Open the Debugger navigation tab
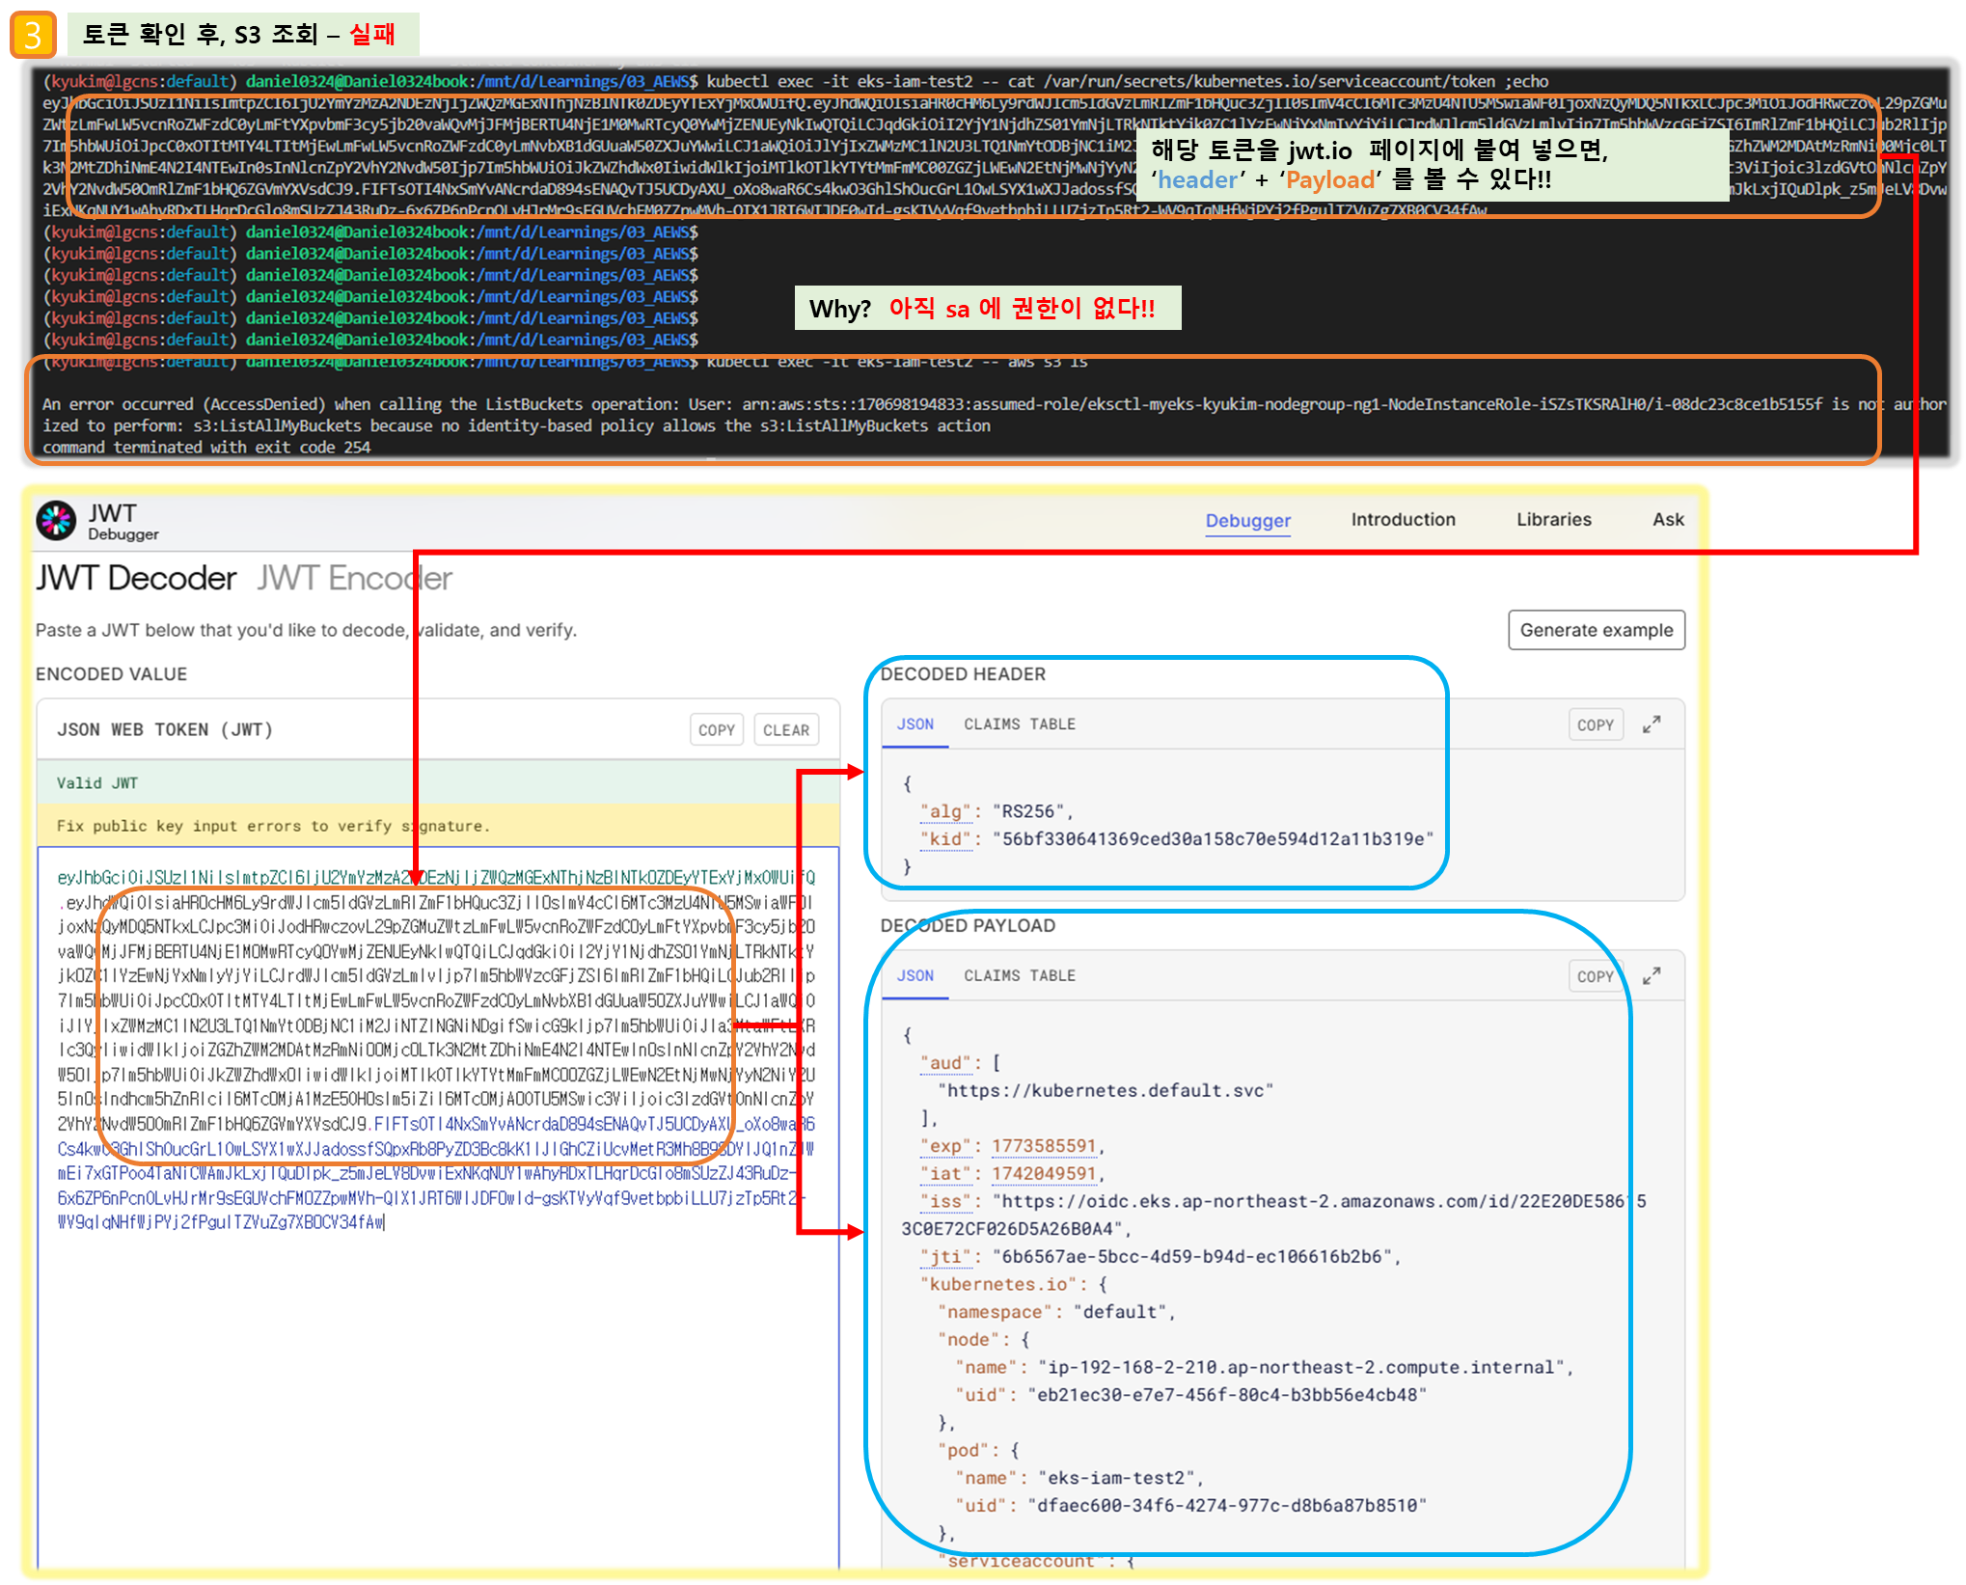This screenshot has height=1585, width=1966. coord(1247,520)
